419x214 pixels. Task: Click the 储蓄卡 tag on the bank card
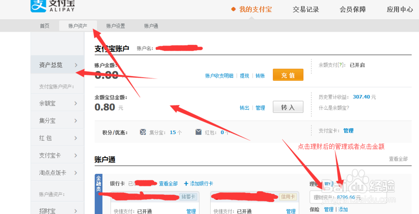tap(188, 197)
